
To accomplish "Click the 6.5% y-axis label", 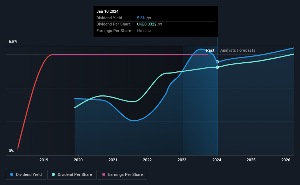I will click(x=13, y=42).
